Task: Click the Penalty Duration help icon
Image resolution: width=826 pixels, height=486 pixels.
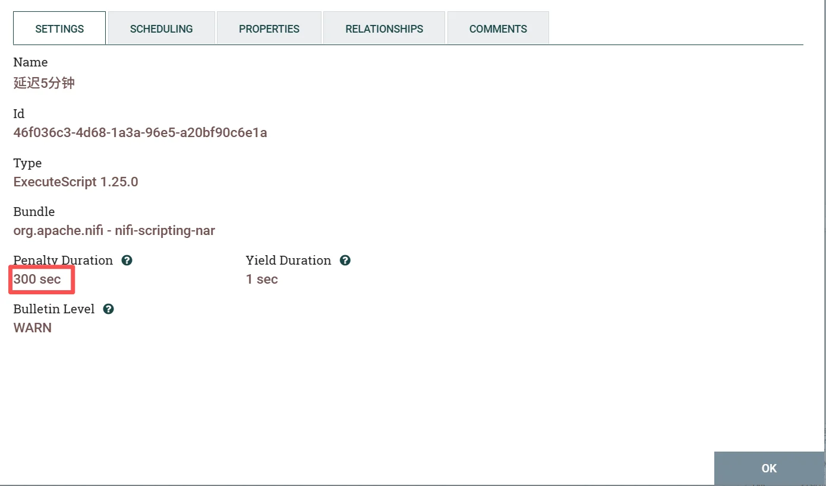Action: [127, 261]
